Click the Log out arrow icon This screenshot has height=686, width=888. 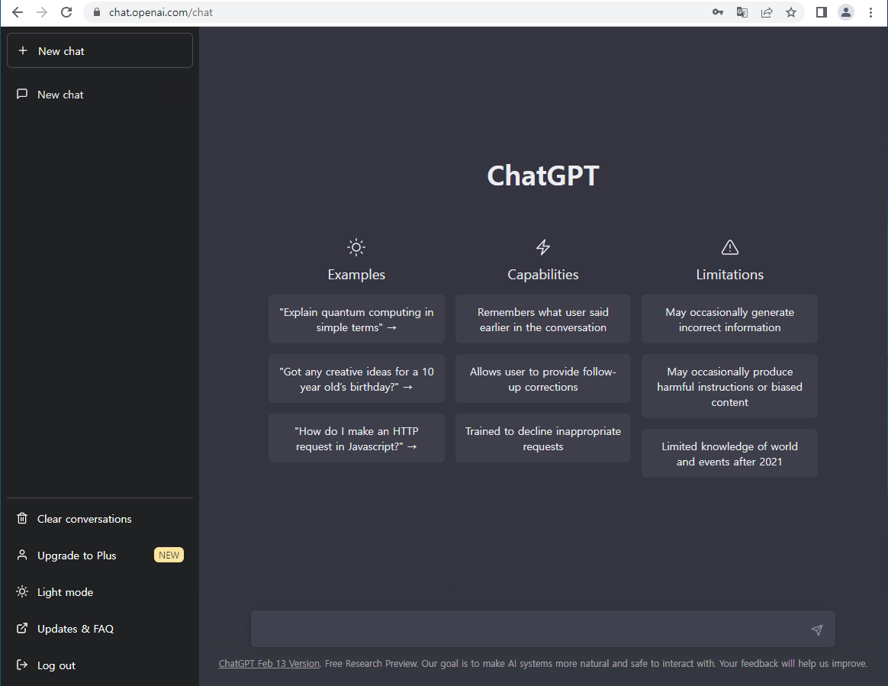pos(22,665)
